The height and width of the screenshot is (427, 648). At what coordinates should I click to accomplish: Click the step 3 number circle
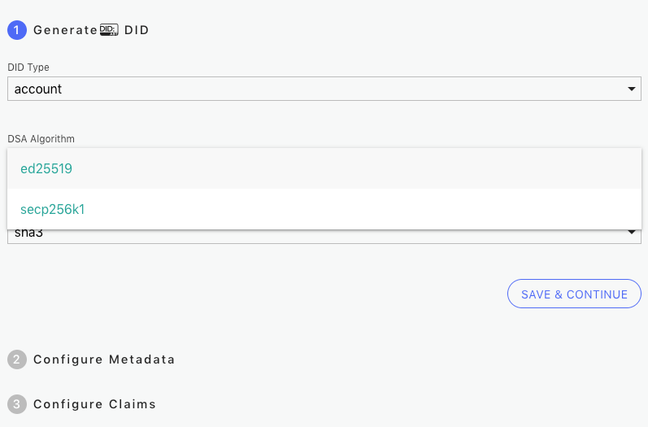(17, 404)
